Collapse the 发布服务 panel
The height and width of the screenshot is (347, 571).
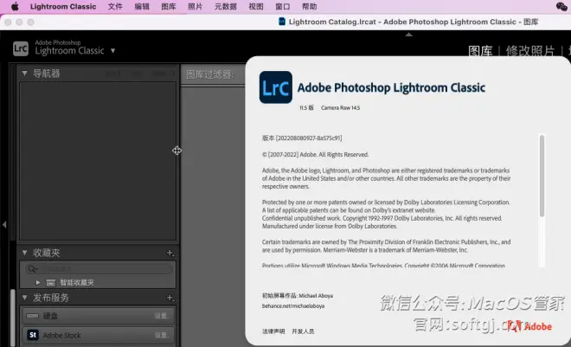pyautogui.click(x=24, y=298)
